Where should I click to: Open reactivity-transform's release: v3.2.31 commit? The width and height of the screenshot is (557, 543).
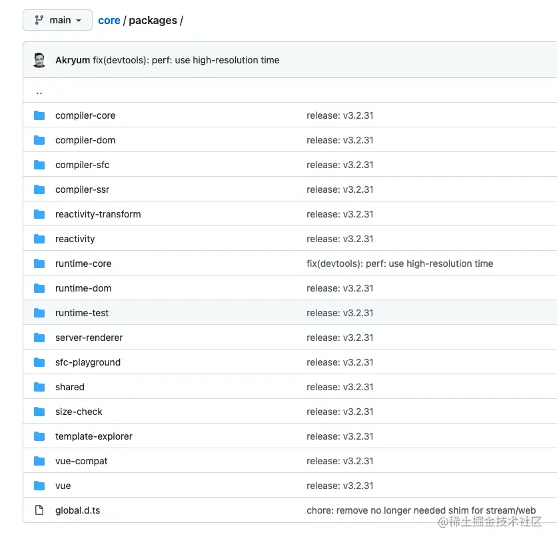point(340,214)
